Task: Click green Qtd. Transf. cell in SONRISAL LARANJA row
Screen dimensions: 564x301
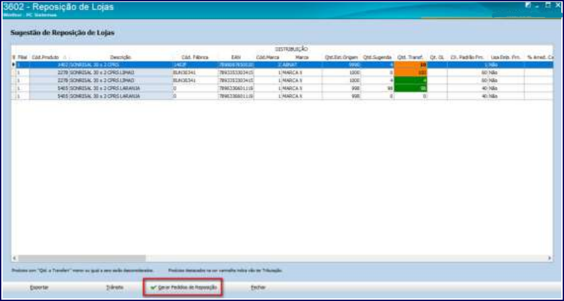Action: tap(410, 88)
